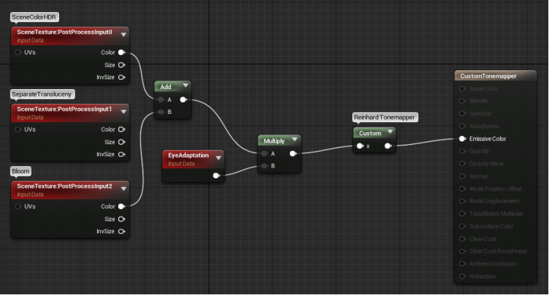Click PostProcessInput1 Size output pin

[121, 141]
